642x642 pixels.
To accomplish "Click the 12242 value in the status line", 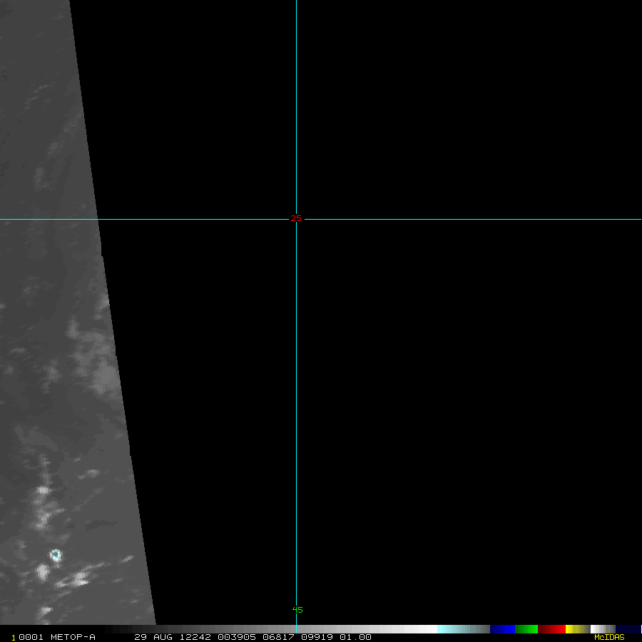I will pos(191,637).
